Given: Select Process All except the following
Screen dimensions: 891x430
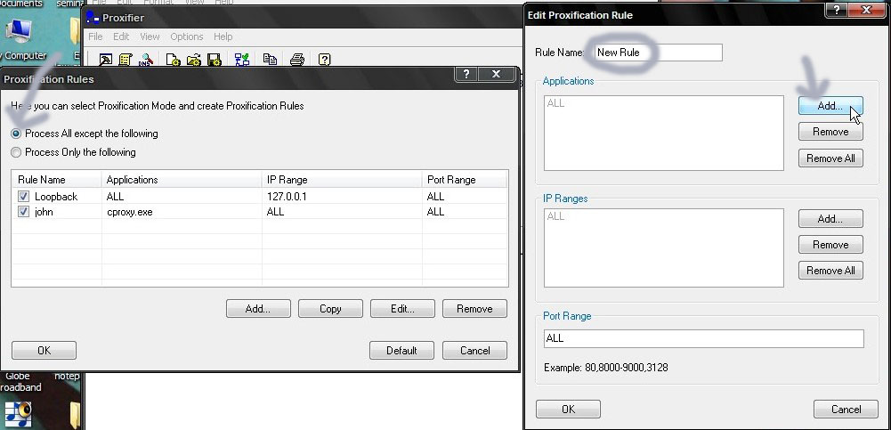Looking at the screenshot, I should (85, 134).
